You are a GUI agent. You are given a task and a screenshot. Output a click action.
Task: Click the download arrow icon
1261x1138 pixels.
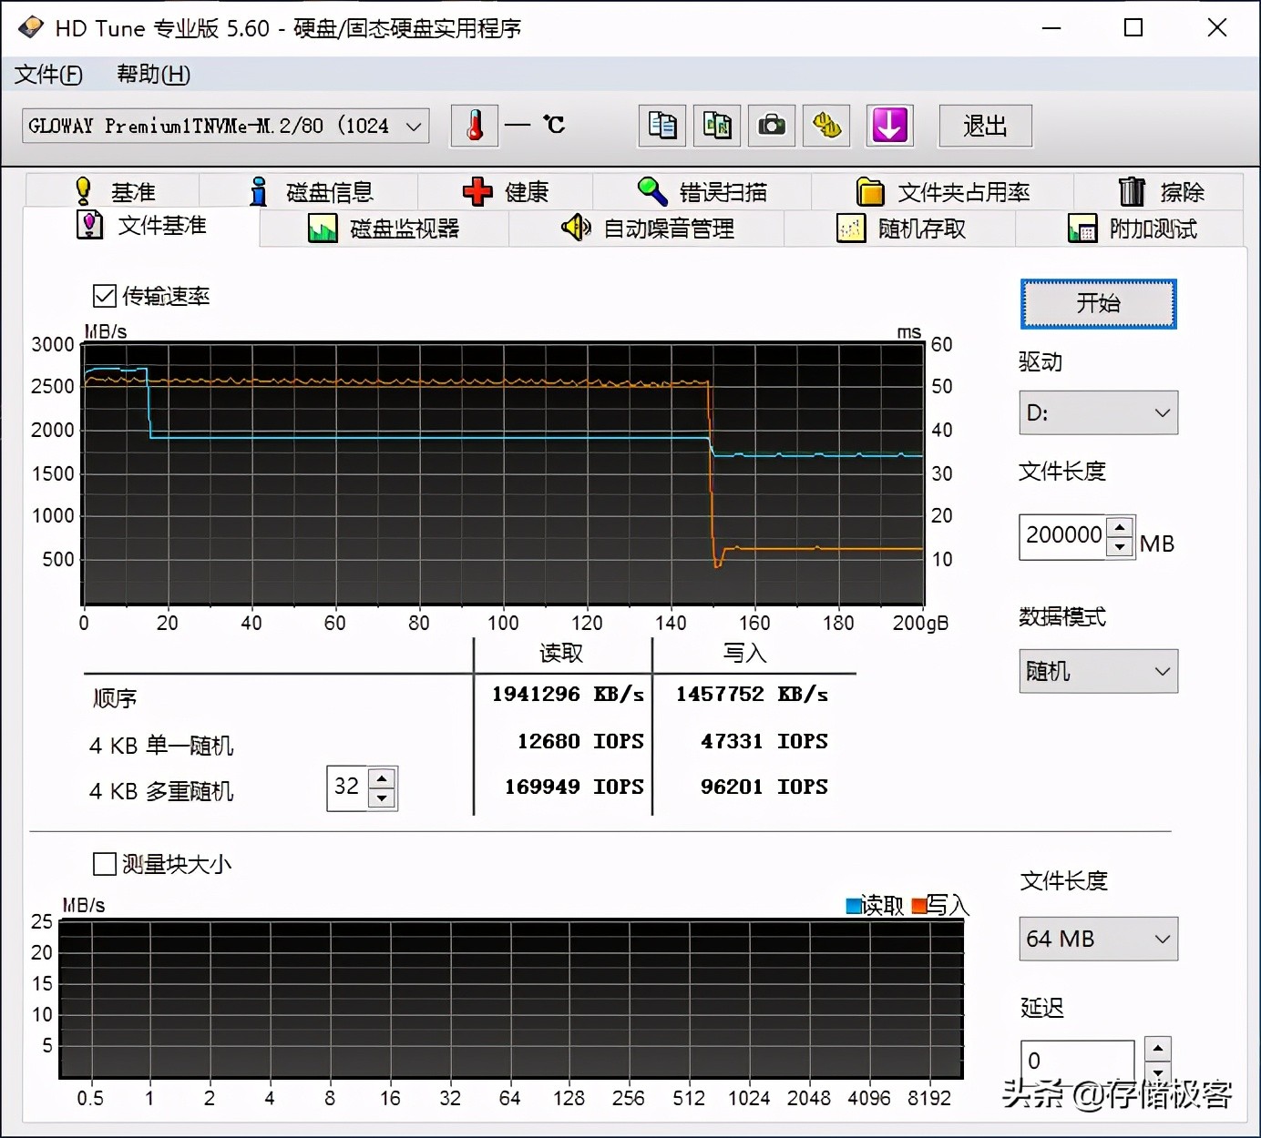point(889,126)
